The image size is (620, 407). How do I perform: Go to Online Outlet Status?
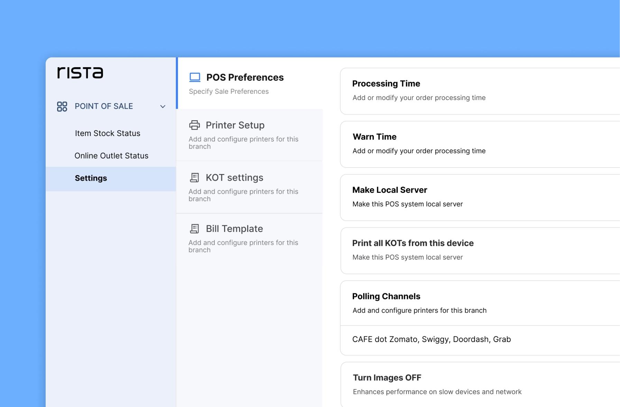[111, 156]
